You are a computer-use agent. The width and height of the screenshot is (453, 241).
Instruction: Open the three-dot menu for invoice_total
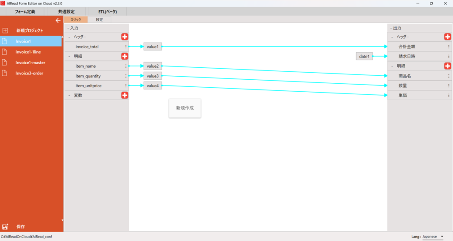[126, 47]
